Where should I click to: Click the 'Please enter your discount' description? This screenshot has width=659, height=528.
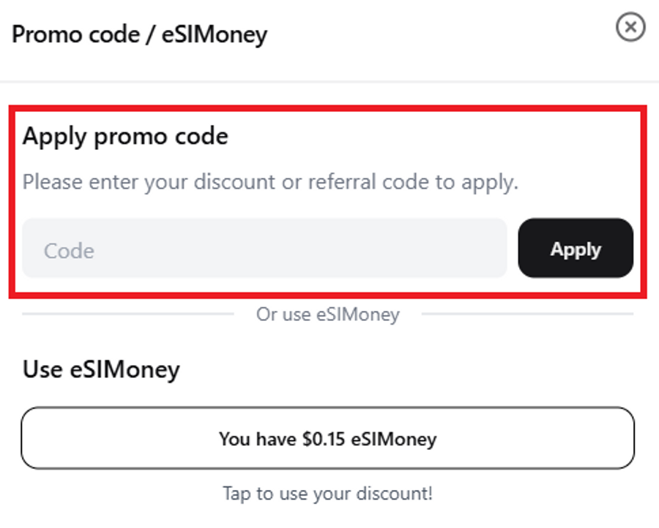coord(270,182)
